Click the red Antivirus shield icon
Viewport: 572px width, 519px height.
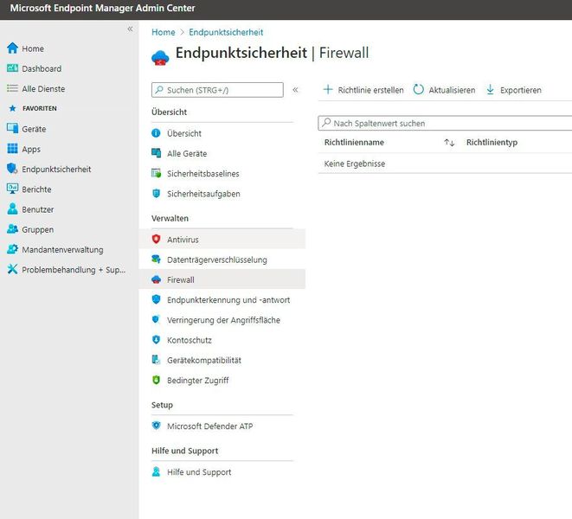(156, 240)
